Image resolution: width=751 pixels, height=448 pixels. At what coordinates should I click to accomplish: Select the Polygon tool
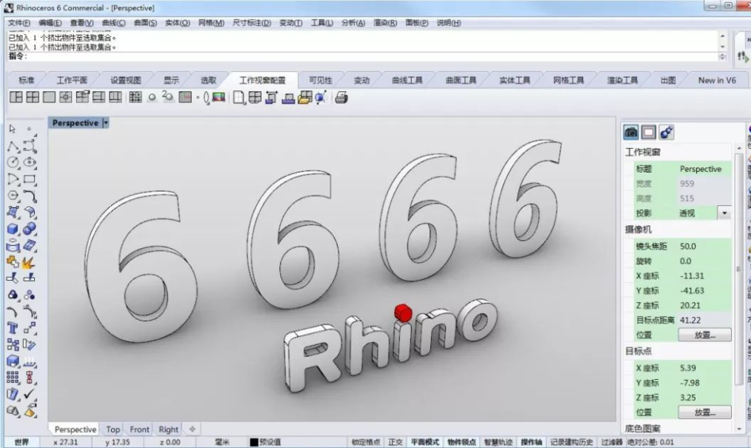13,195
